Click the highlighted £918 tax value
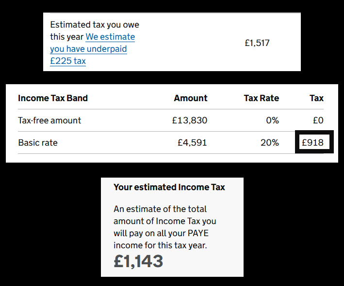344x286 pixels. pyautogui.click(x=313, y=143)
